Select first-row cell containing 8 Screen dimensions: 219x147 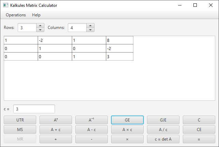click(120, 40)
